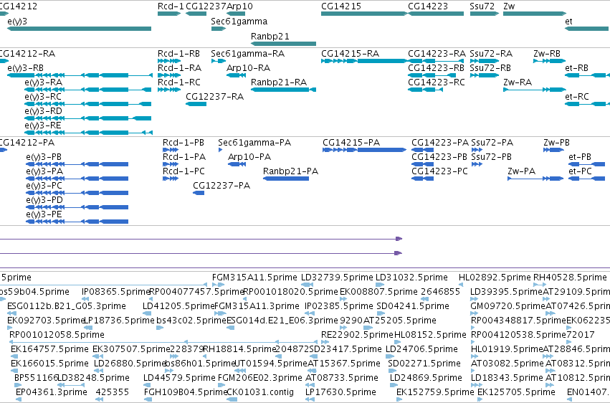
Task: Select the Arp10-RA transcript label
Action: (248, 68)
